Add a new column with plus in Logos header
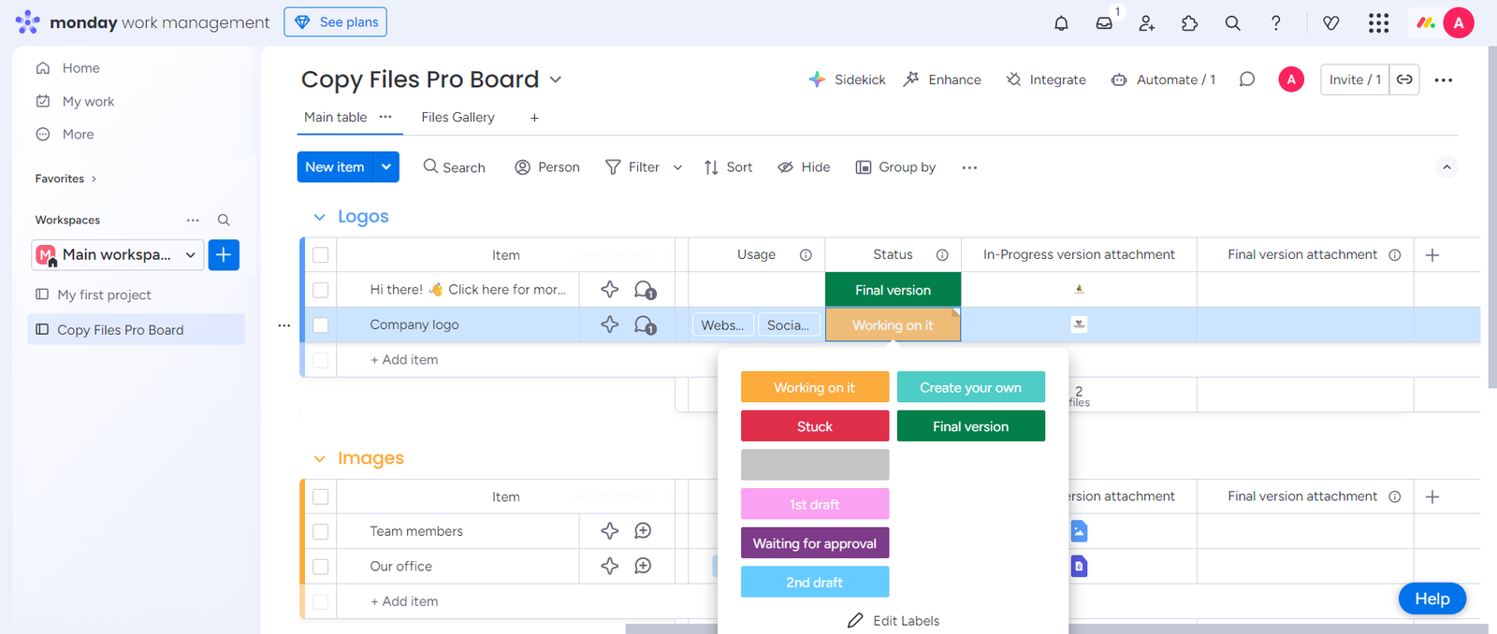Image resolution: width=1497 pixels, height=634 pixels. tap(1432, 255)
